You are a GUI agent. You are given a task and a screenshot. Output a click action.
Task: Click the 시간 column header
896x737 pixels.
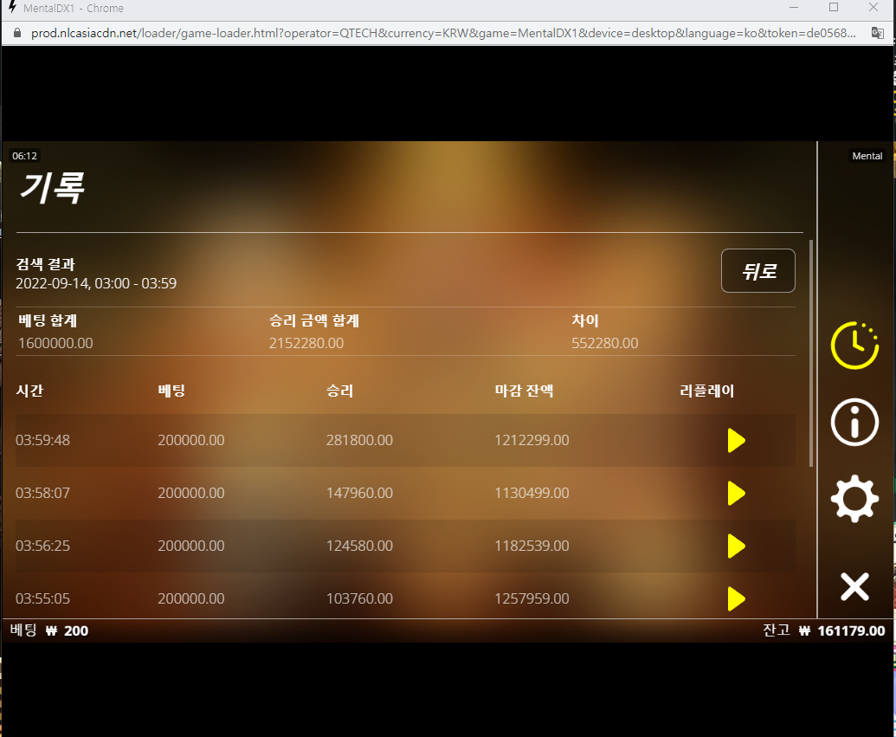pyautogui.click(x=29, y=391)
